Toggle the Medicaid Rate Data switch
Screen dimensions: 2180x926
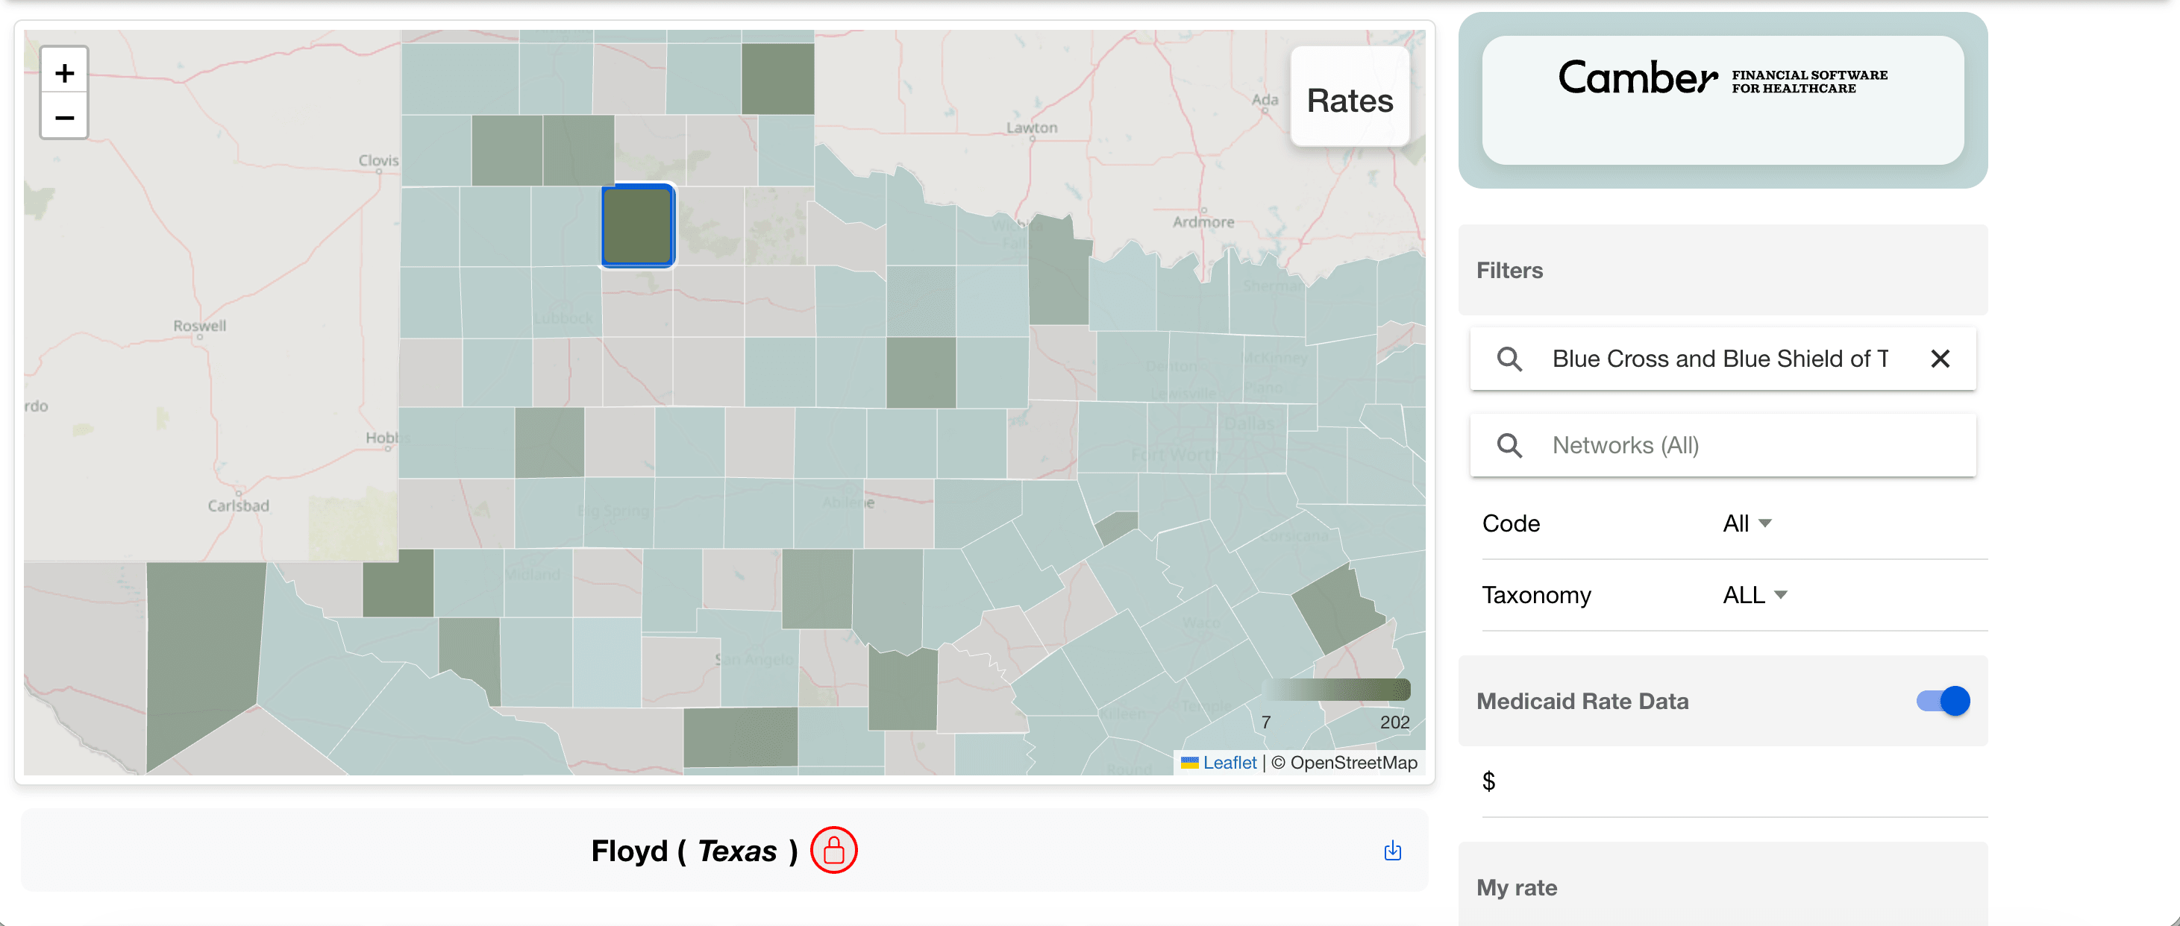pos(1943,700)
